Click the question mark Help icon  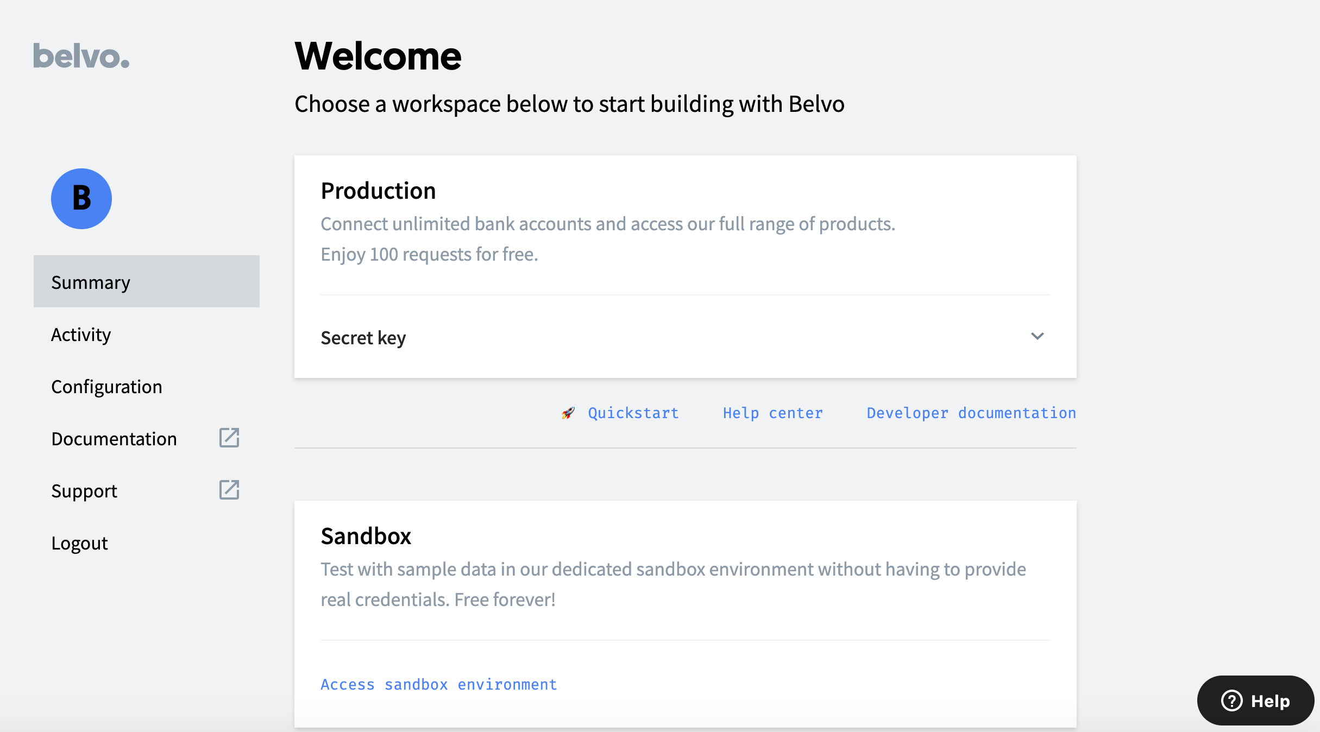(x=1231, y=701)
